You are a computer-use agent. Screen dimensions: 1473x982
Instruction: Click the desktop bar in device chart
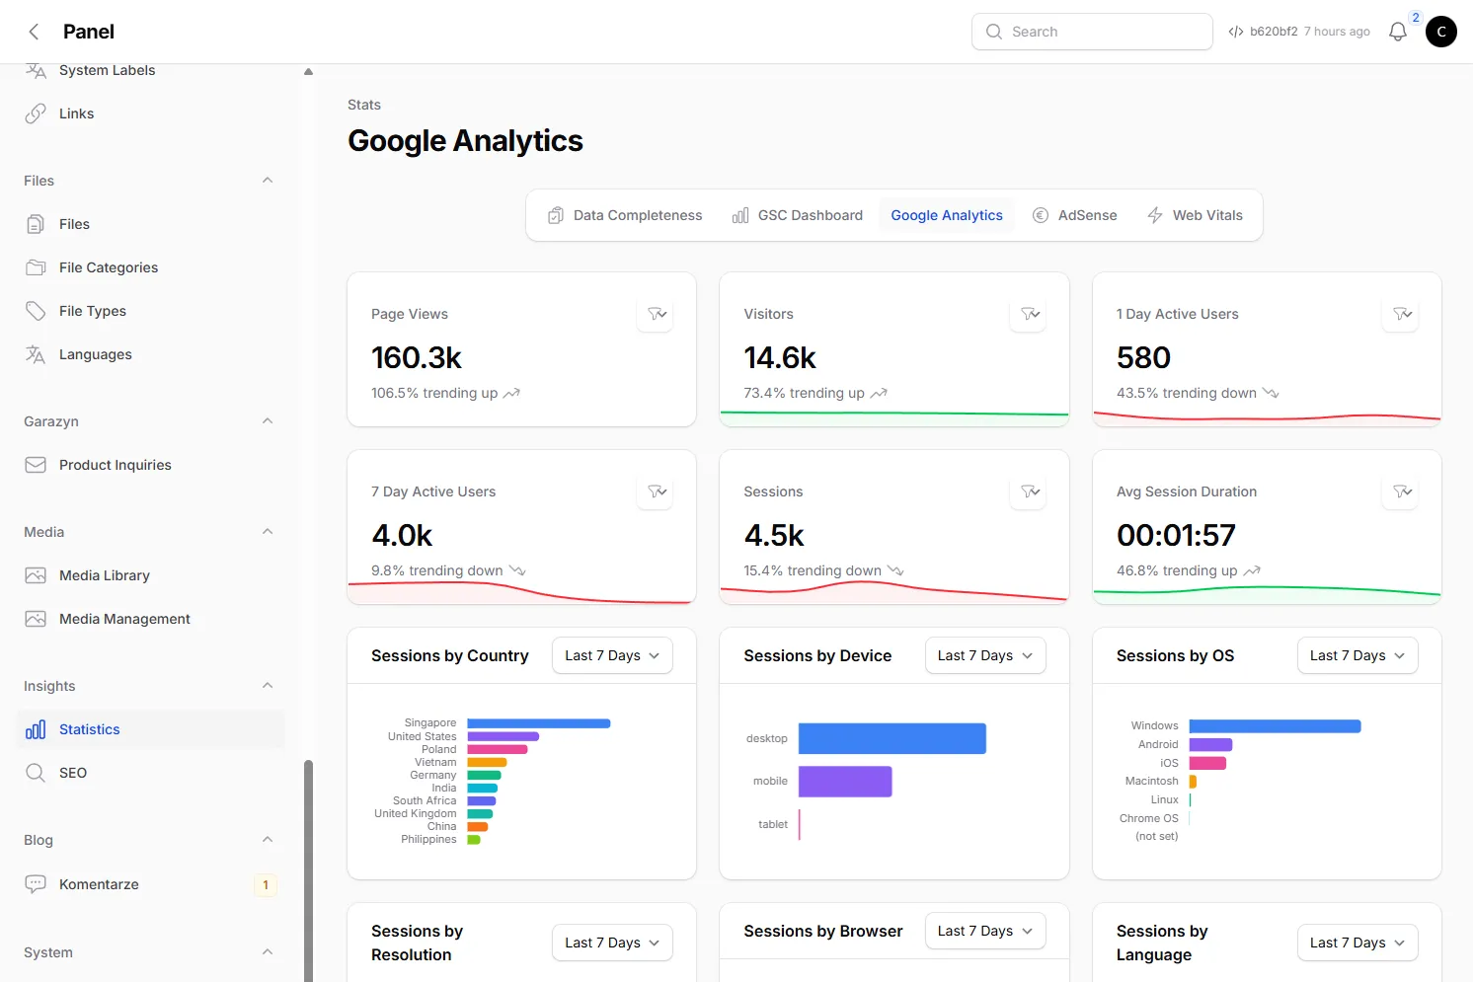(892, 738)
